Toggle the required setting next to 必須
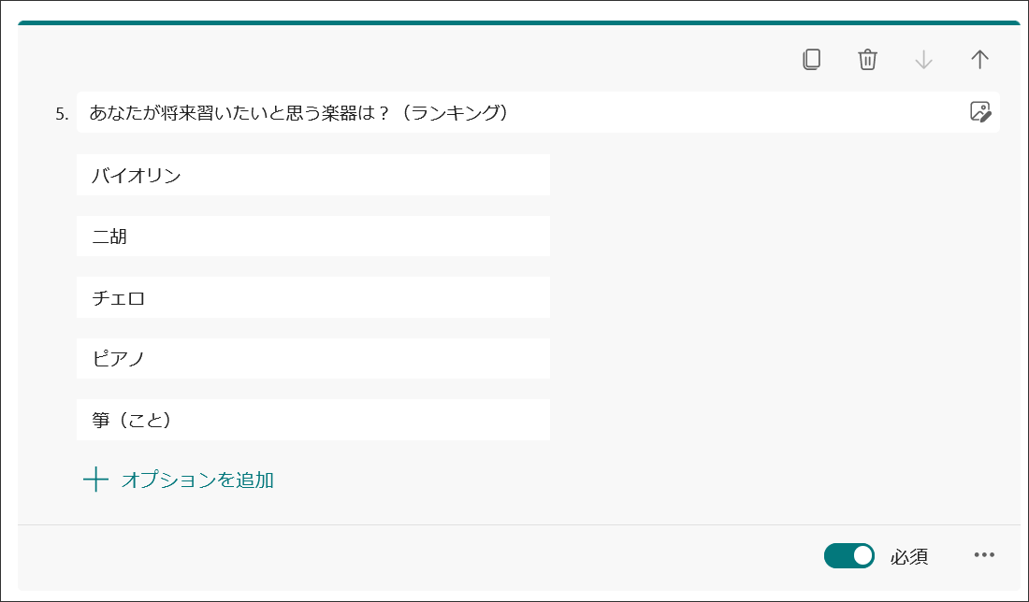Image resolution: width=1029 pixels, height=602 pixels. pyautogui.click(x=848, y=555)
